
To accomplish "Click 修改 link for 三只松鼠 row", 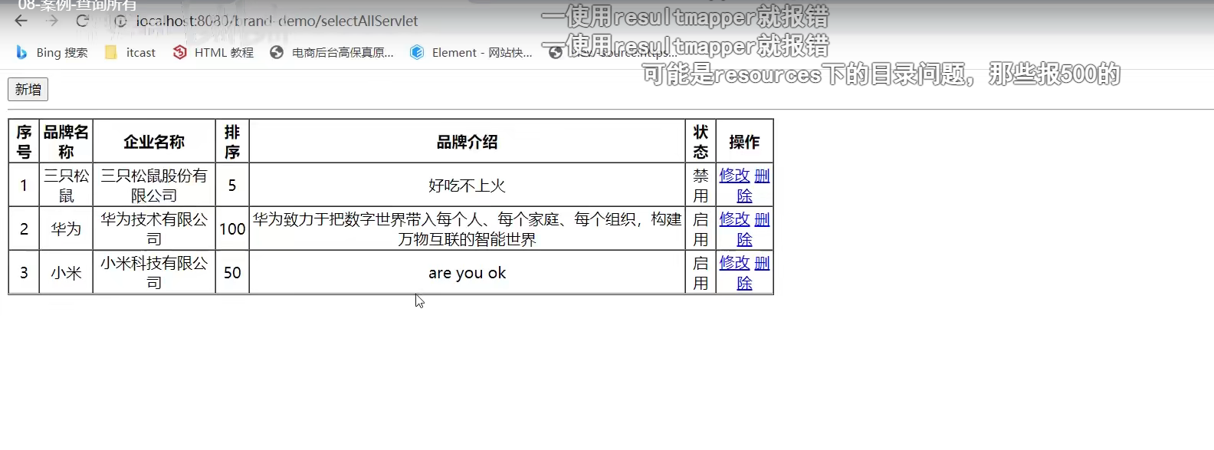I will tap(734, 176).
